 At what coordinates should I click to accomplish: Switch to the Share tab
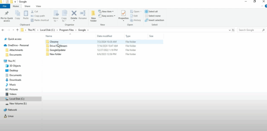[27, 6]
